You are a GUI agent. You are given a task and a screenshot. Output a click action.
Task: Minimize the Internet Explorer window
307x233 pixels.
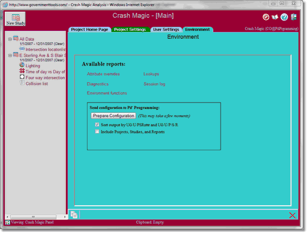click(x=273, y=3)
